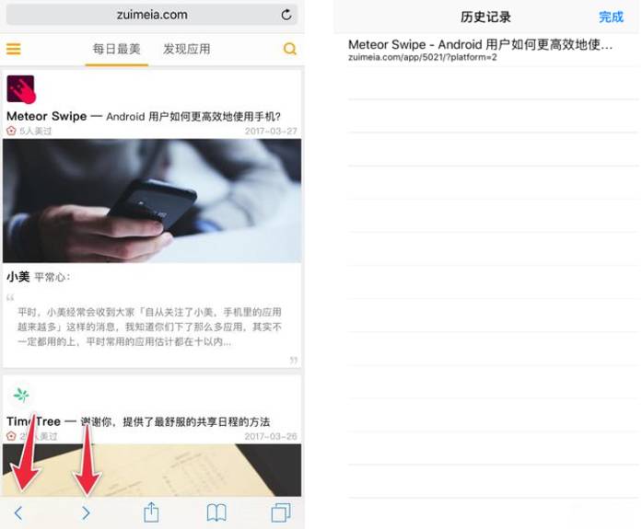Open the share sheet icon

click(x=151, y=512)
